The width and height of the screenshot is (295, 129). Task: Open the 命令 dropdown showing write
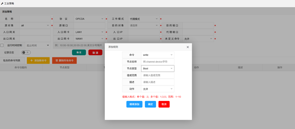click(x=158, y=55)
